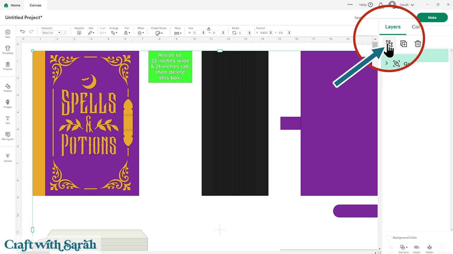The width and height of the screenshot is (453, 254).
Task: Click the Deselect button in toolbar
Action: coord(79,33)
